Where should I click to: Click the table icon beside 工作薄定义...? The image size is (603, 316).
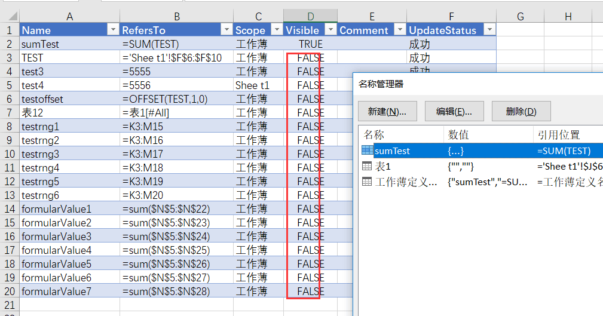[368, 182]
